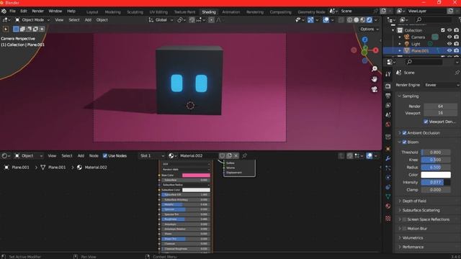
Task: Expand the Depth of Field panel
Action: point(414,201)
